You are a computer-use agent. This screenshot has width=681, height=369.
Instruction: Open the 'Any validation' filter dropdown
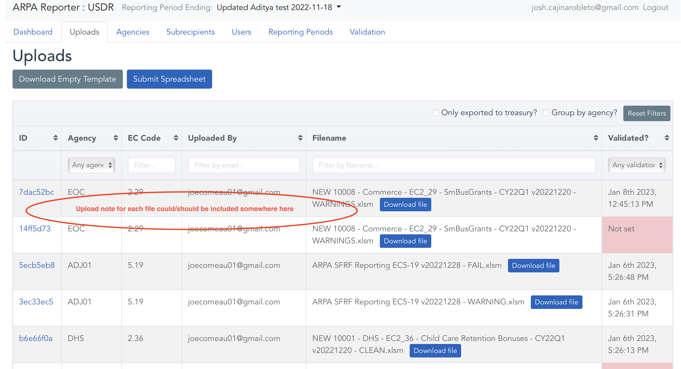click(x=637, y=165)
